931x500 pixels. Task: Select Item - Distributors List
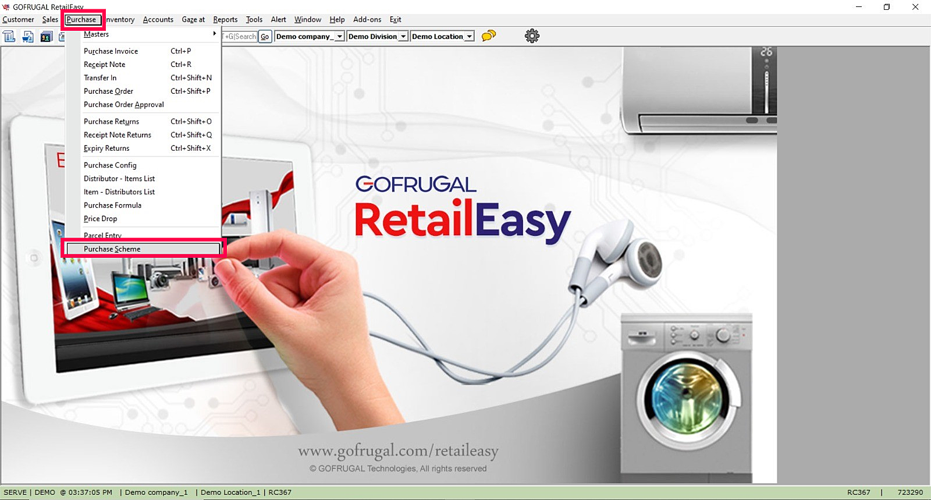pos(144,192)
